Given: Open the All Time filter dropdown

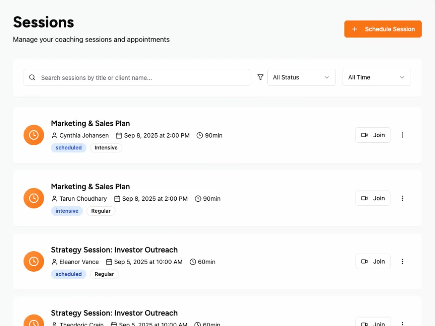Looking at the screenshot, I should pyautogui.click(x=376, y=77).
